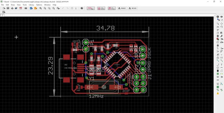Select the Route airwire tool
Viewport: 224px width, 113px height.
pos(218,60)
